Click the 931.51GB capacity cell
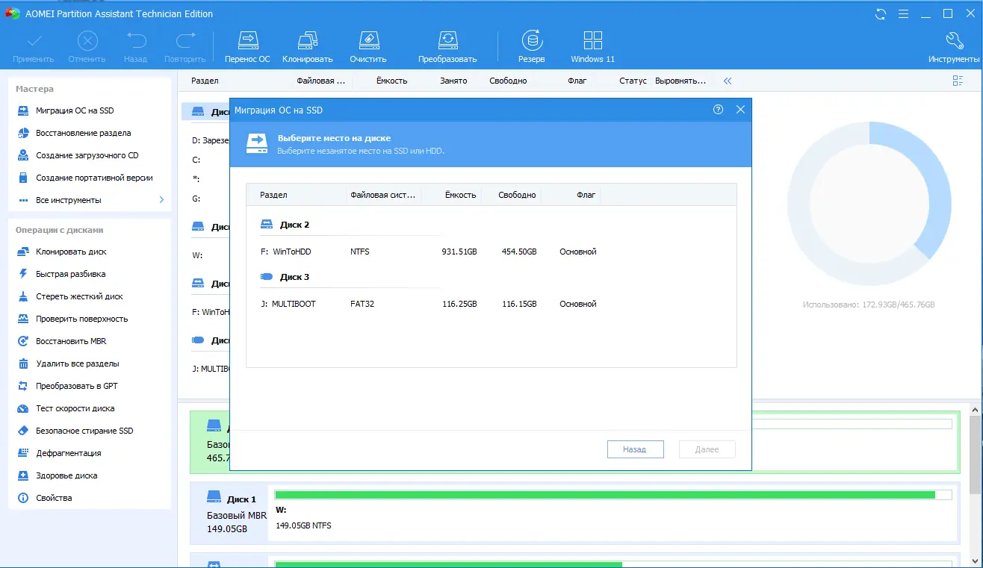Screen dimensions: 983x568 pyautogui.click(x=459, y=252)
